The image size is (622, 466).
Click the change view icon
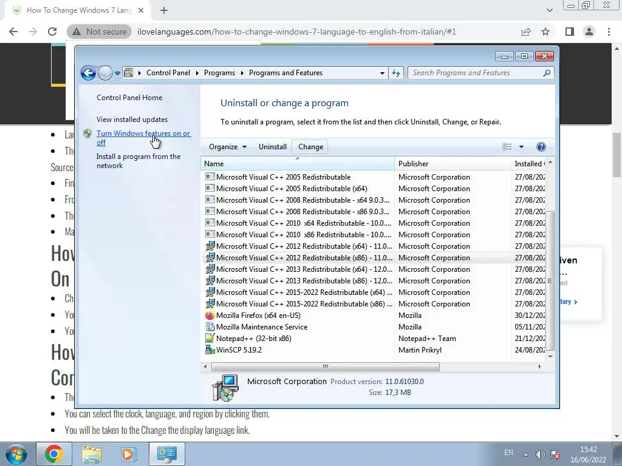(507, 147)
